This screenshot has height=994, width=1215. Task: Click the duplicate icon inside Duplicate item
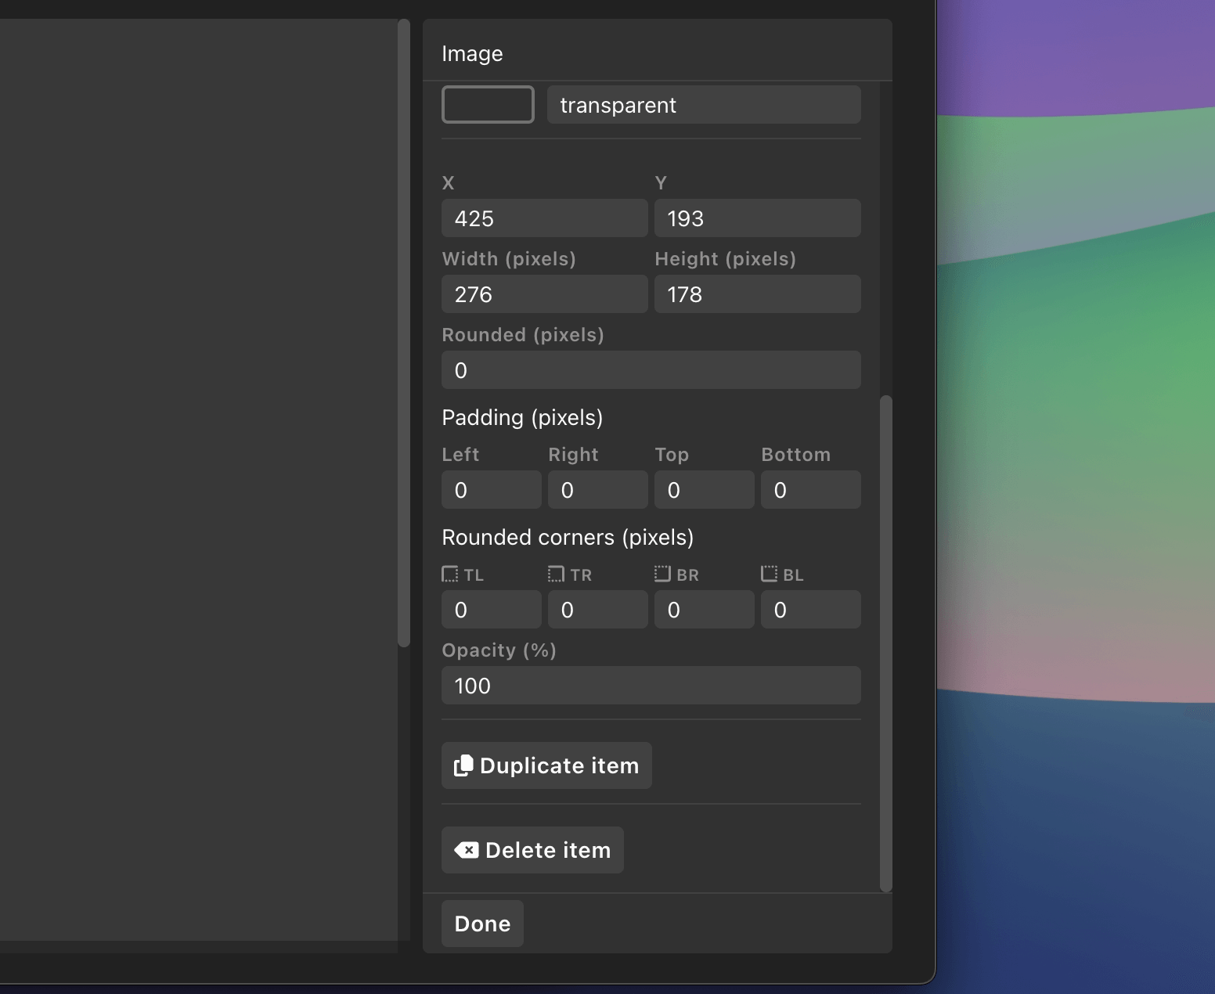(465, 765)
